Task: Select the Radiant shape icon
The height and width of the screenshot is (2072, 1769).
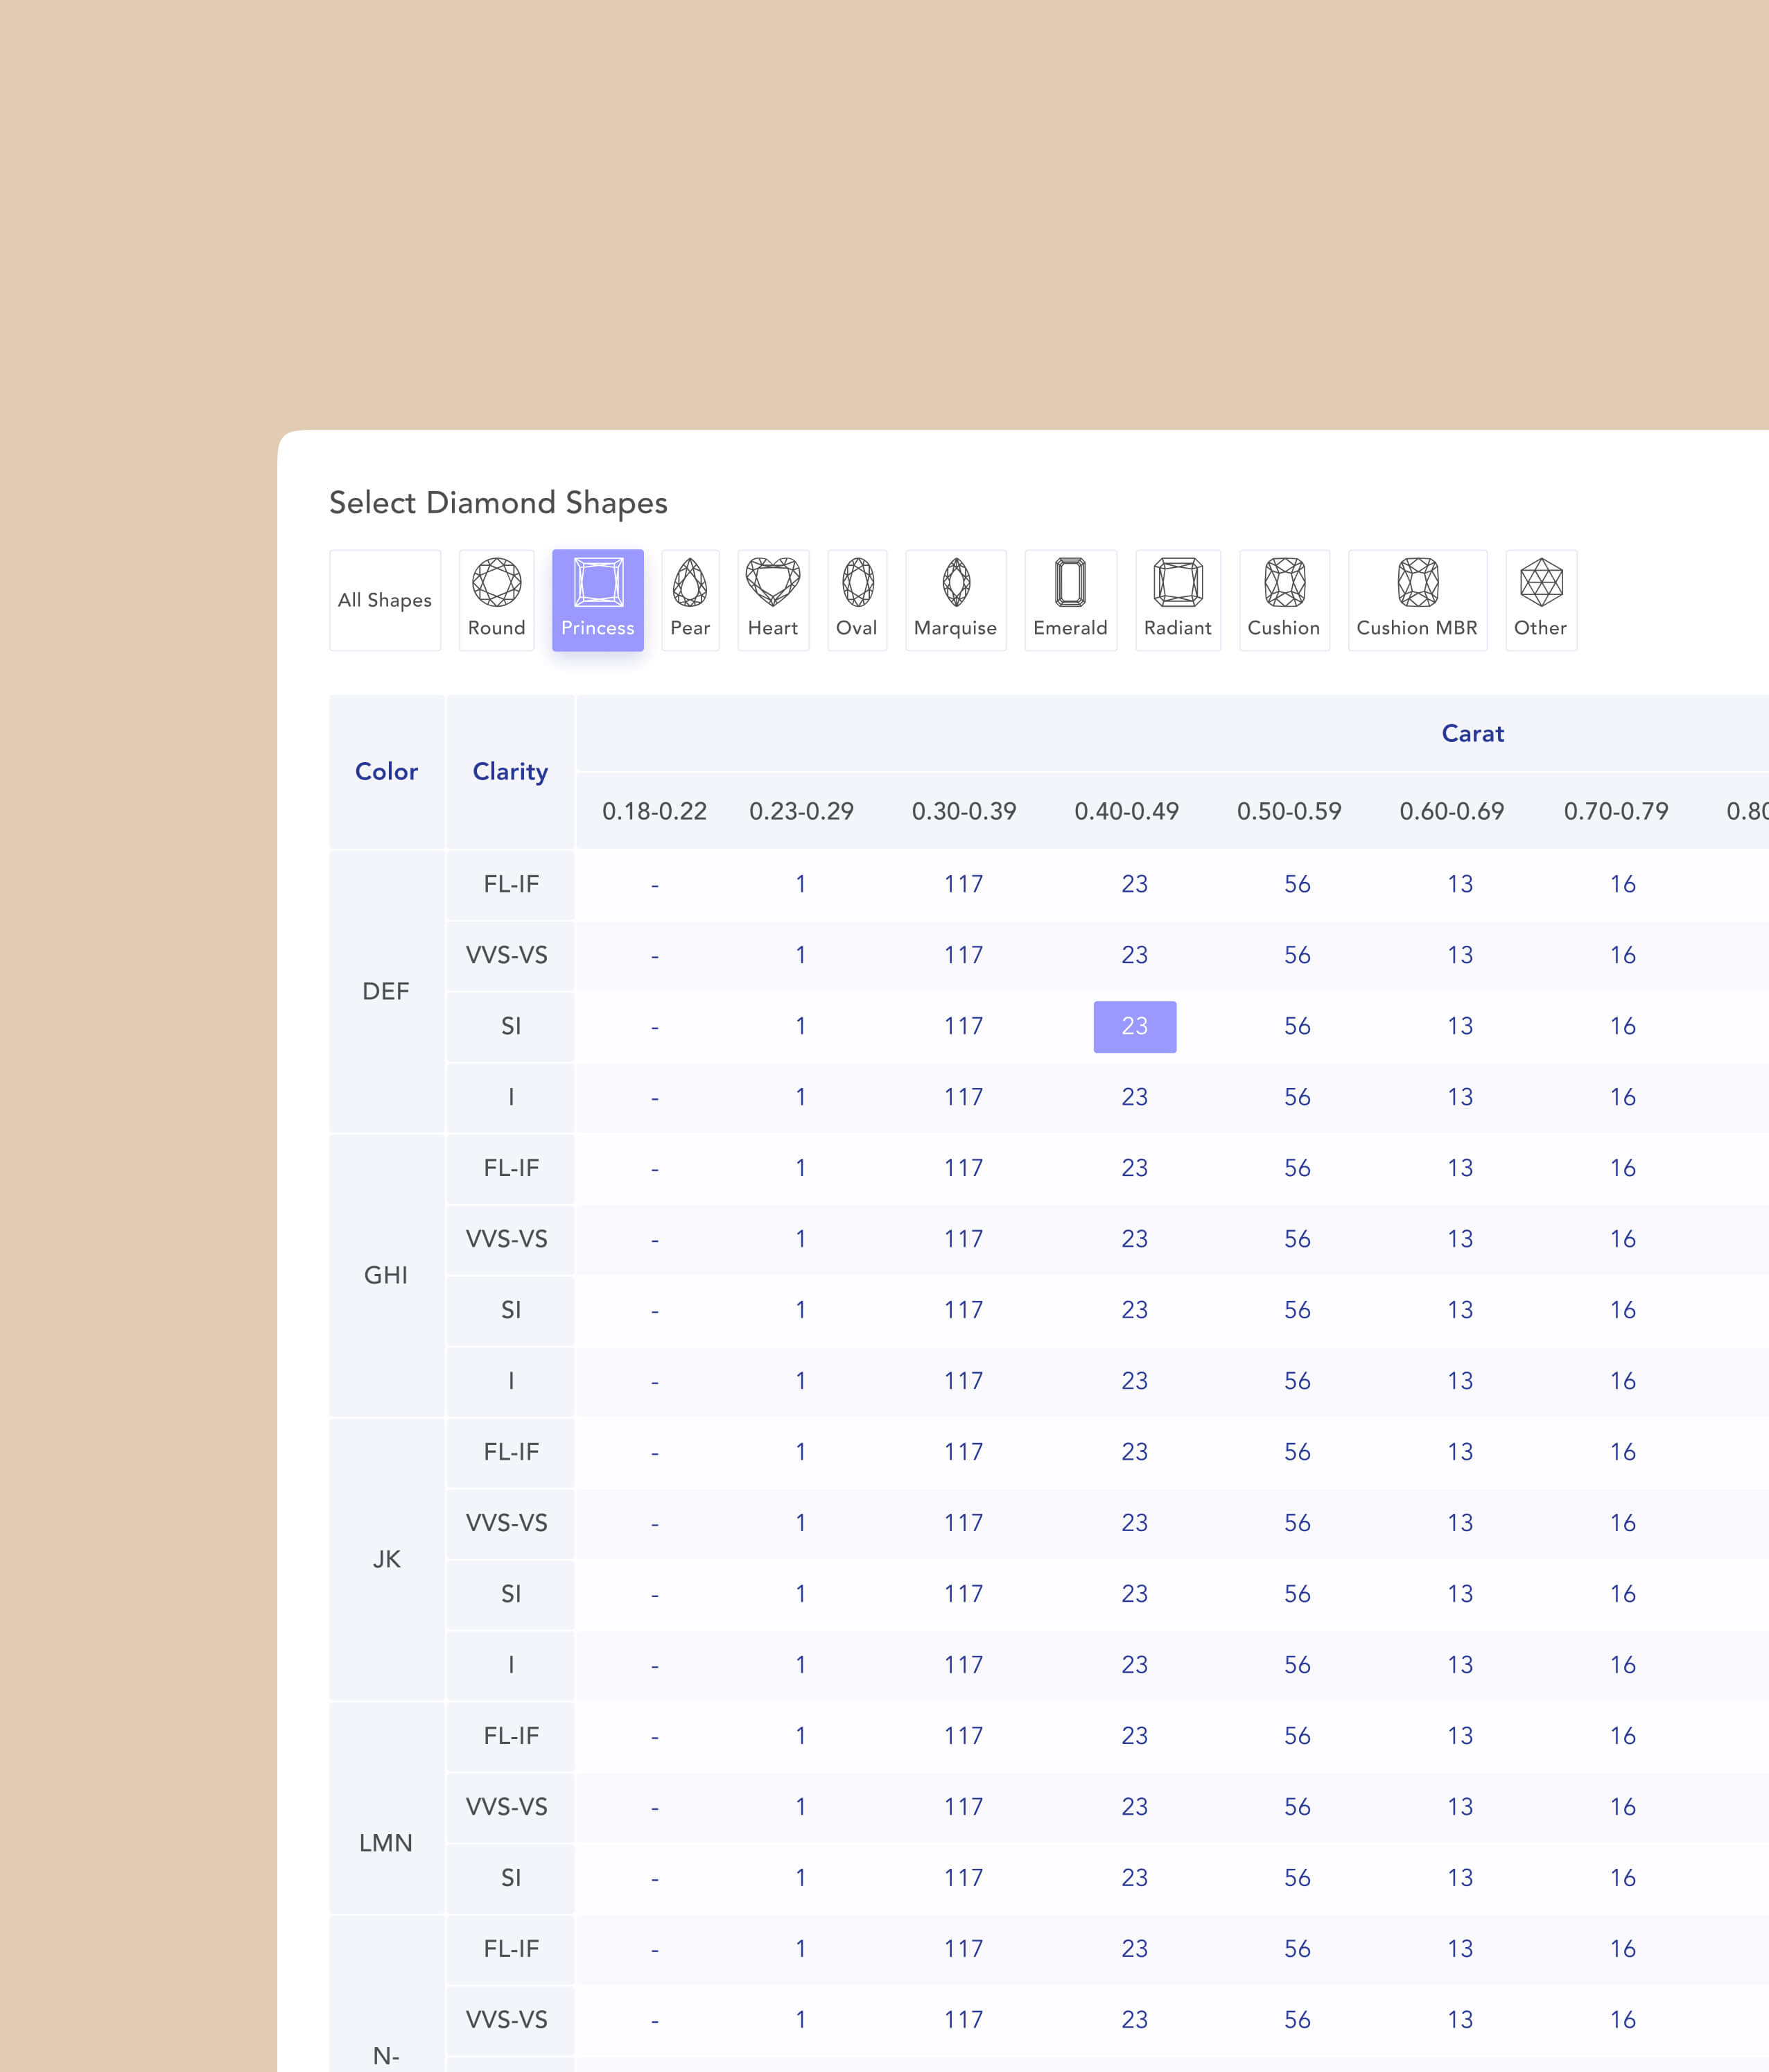Action: click(1177, 599)
